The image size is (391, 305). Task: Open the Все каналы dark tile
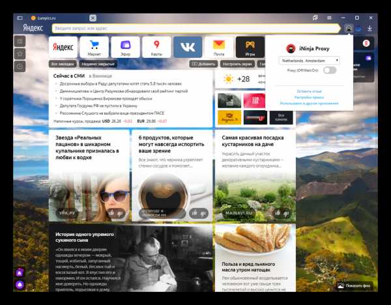281,117
